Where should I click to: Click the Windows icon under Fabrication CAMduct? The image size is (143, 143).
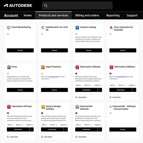click(x=110, y=74)
